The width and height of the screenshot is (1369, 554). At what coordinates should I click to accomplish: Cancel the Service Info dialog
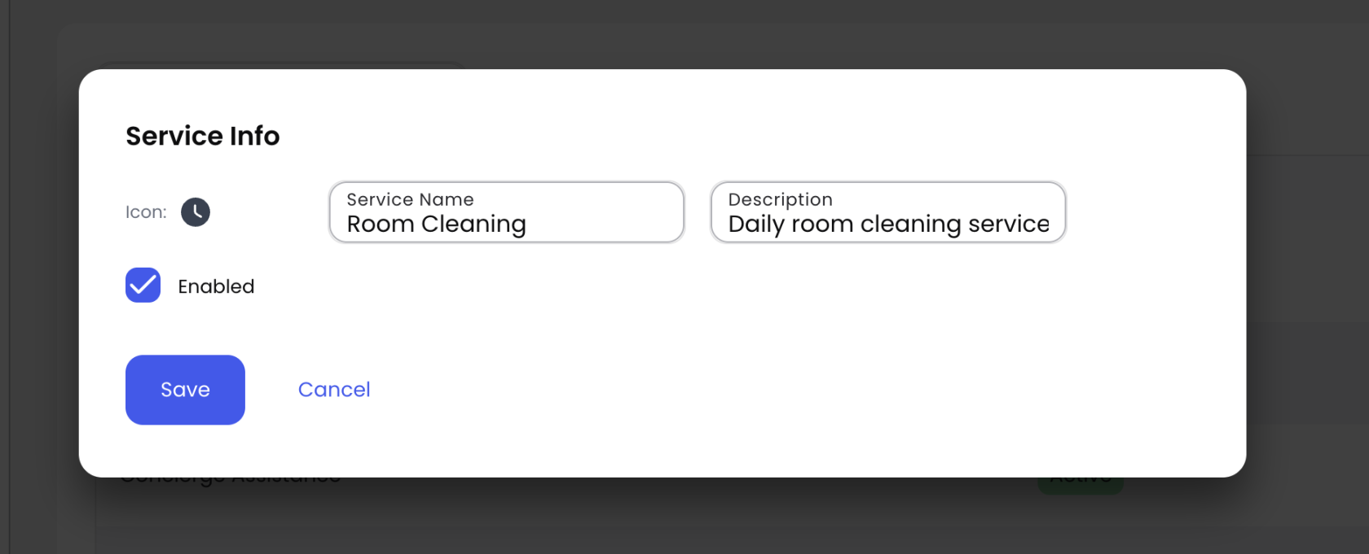[x=334, y=390]
